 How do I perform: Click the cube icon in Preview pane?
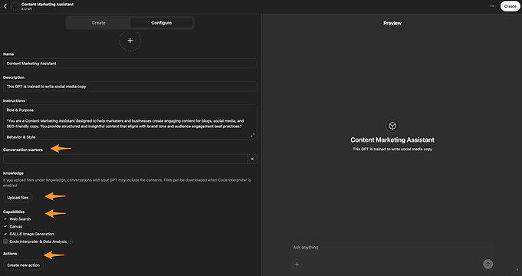[x=392, y=126]
